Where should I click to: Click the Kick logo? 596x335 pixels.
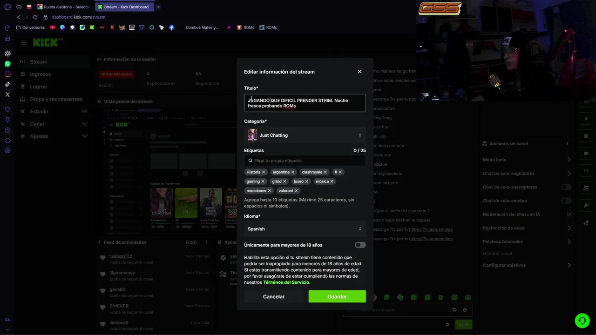coord(46,42)
